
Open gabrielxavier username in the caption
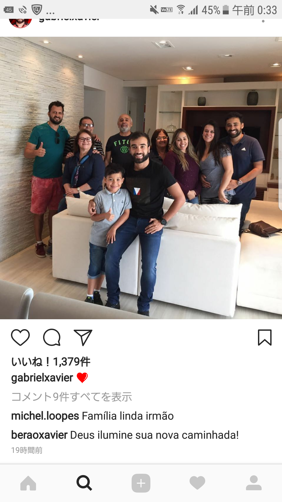[42, 378]
